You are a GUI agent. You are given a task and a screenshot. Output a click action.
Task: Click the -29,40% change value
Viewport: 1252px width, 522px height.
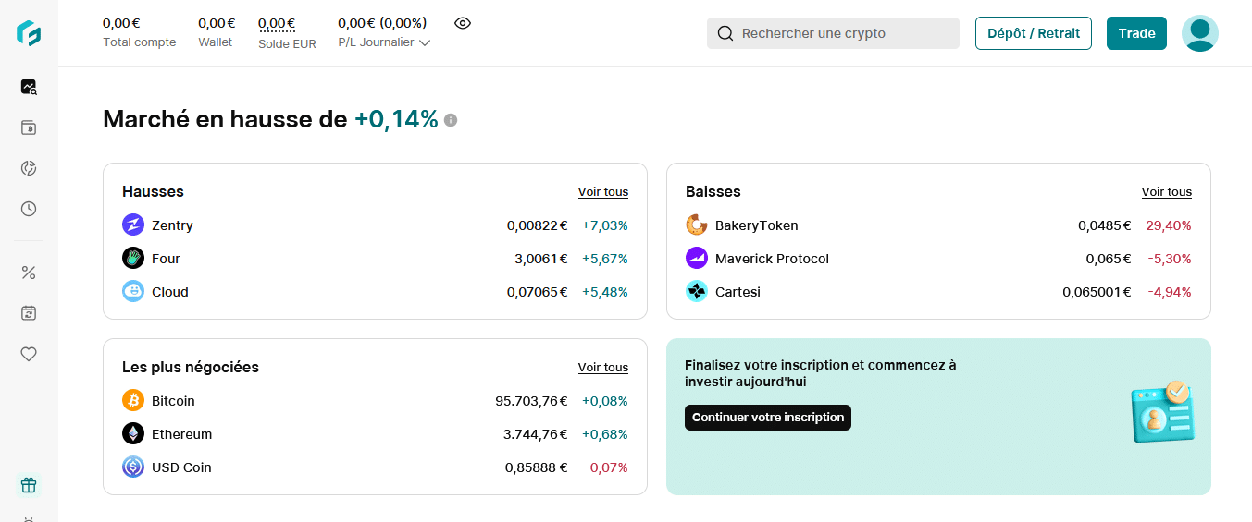click(1166, 225)
